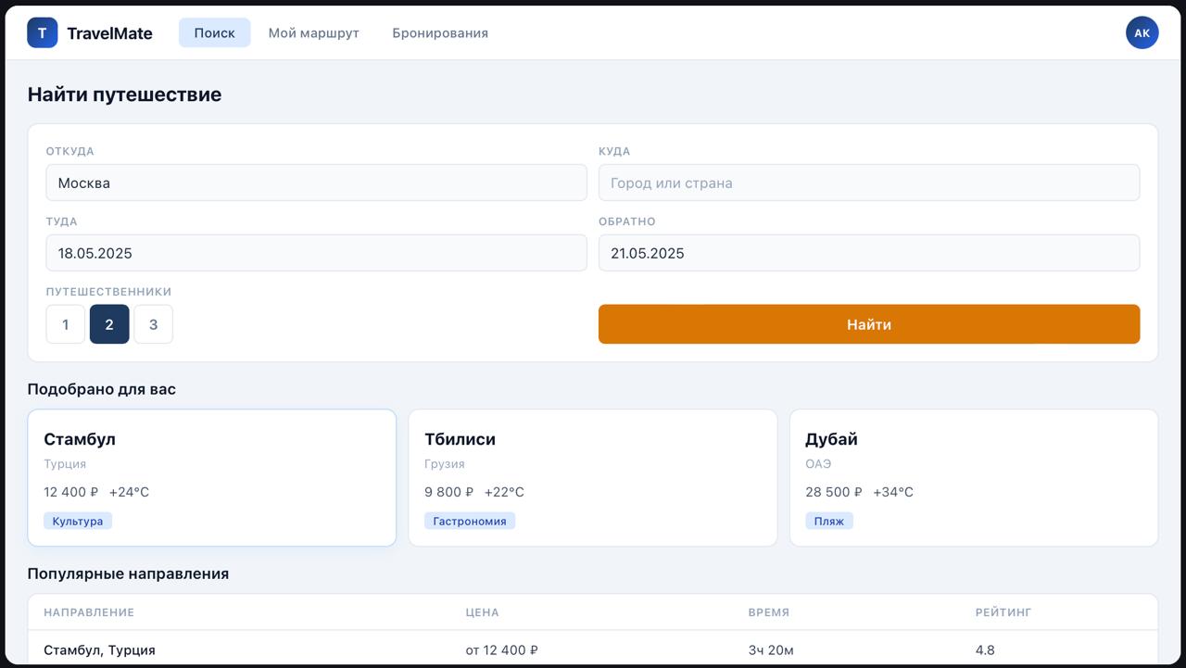Click the TravelMate logo icon
The height and width of the screenshot is (668, 1186).
tap(43, 32)
